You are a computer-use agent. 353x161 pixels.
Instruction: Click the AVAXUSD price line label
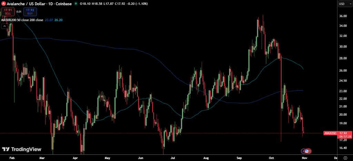tap(331, 133)
